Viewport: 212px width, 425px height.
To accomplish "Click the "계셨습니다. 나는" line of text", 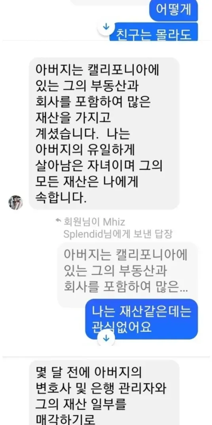I will (83, 134).
